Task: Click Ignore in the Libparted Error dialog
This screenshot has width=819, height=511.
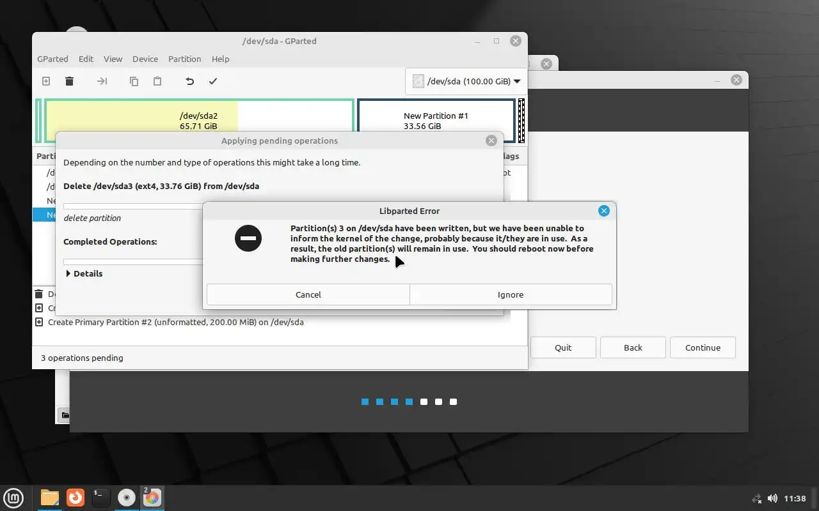Action: pos(511,294)
